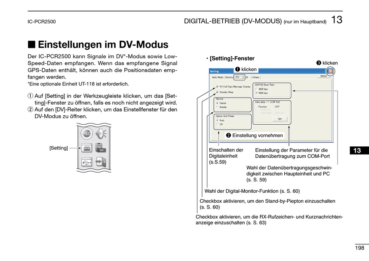This screenshot has width=369, height=261.
Task: Click the Setting window title bar
Action: 271,71
